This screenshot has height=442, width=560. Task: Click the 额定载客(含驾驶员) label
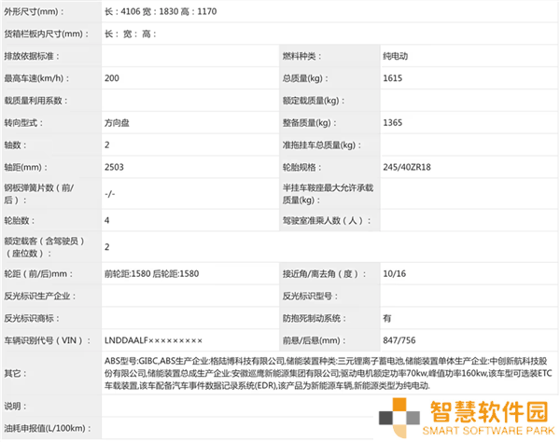coord(44,247)
